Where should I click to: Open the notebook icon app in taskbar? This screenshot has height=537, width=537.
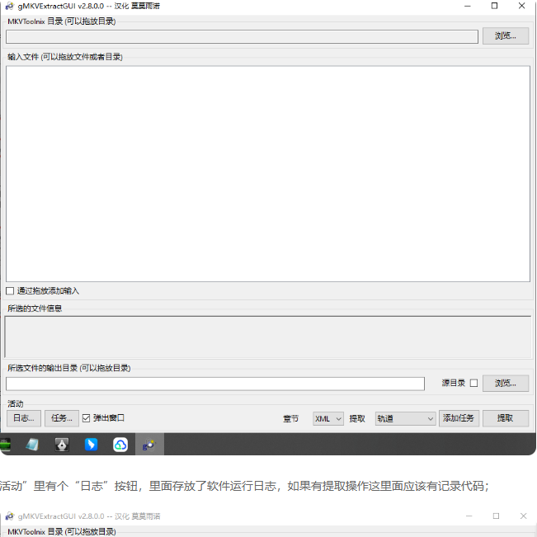pos(32,445)
